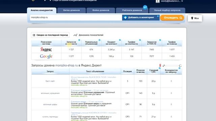
Task: Click the small info badge on Добавить в мониторинг
Action: [158, 16]
